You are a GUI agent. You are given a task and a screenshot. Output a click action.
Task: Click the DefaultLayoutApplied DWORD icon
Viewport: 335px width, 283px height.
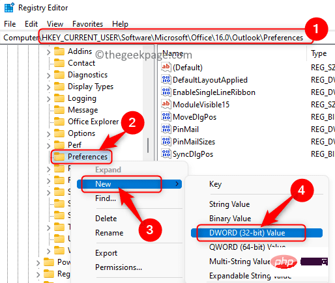tap(166, 79)
